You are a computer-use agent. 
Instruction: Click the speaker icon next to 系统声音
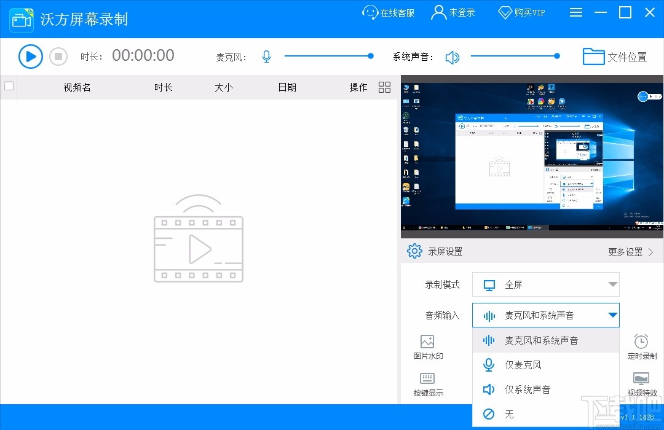point(453,56)
